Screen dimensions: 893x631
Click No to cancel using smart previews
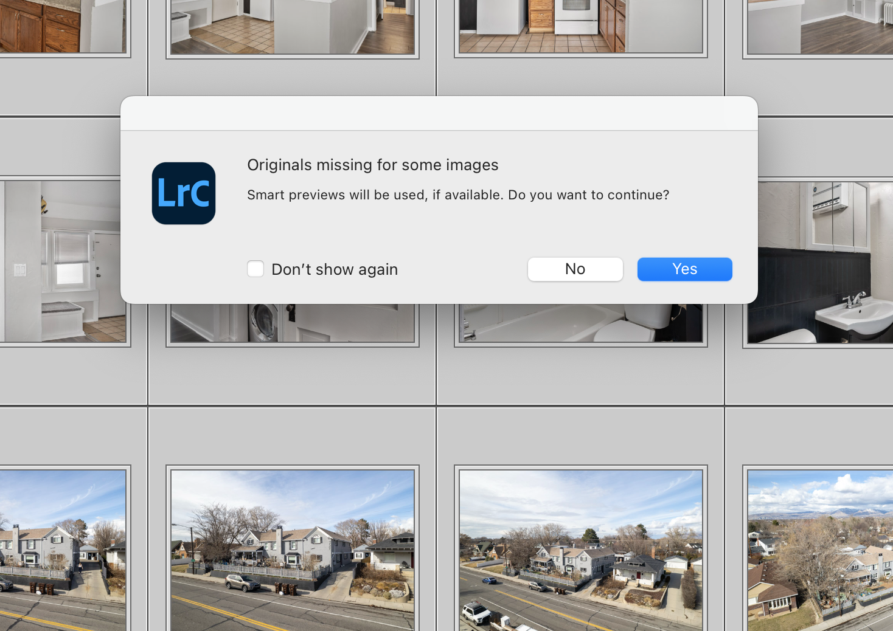[x=575, y=269]
